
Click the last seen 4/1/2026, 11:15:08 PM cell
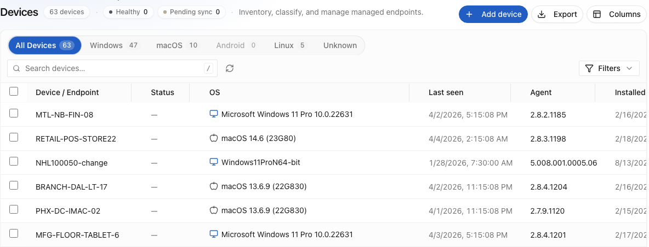click(471, 211)
